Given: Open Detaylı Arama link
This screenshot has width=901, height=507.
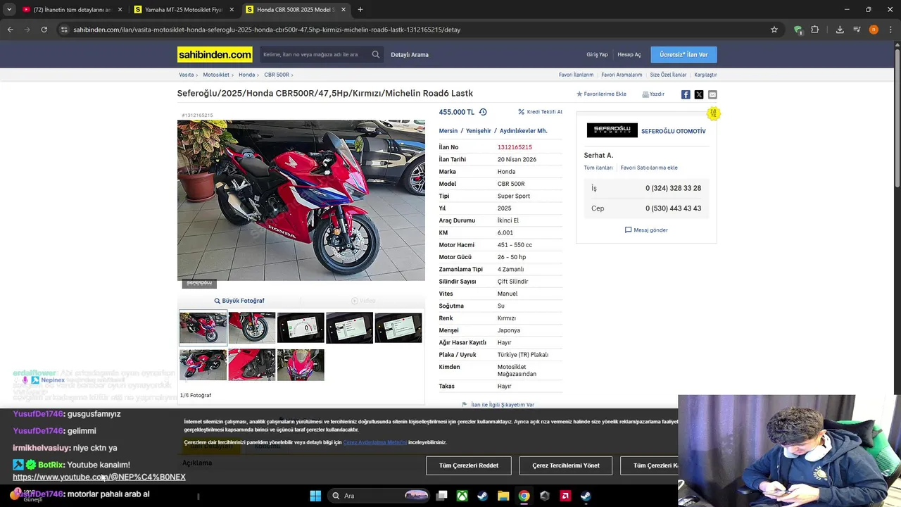Looking at the screenshot, I should point(410,54).
